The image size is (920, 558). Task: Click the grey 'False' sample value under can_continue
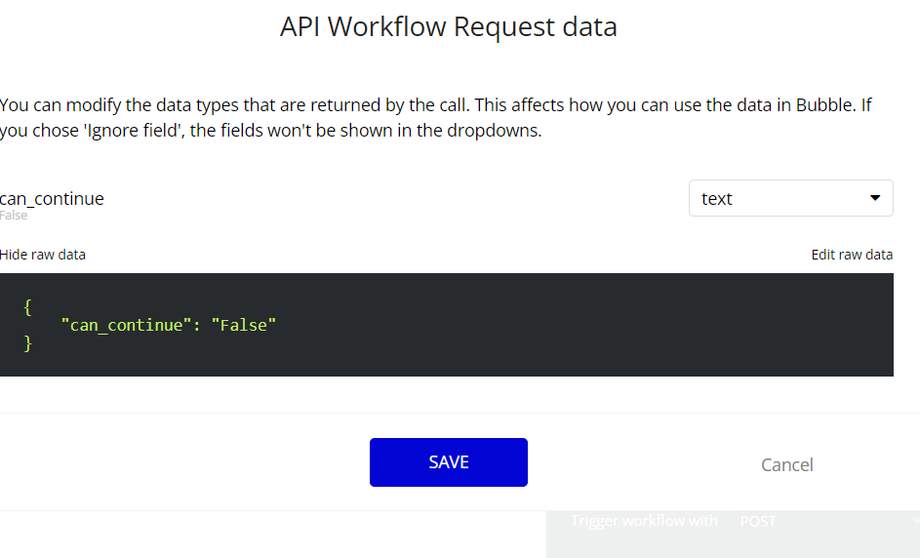14,216
